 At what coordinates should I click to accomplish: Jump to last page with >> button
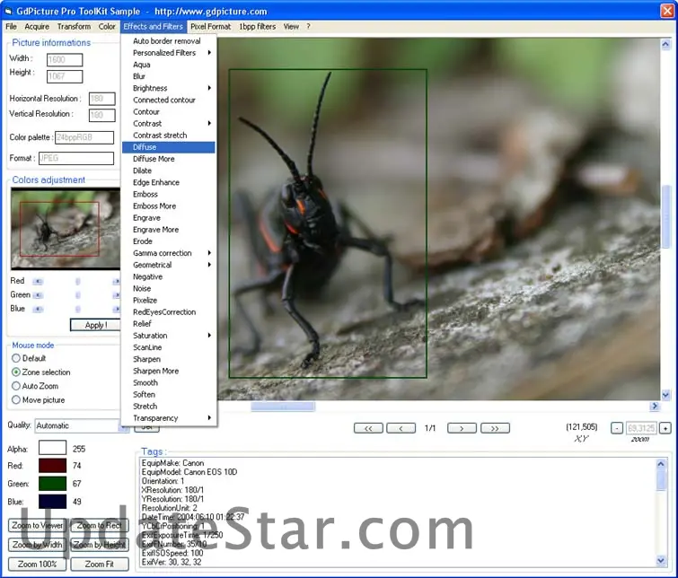click(x=495, y=428)
